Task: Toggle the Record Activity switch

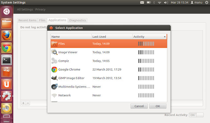Action: 196,115
